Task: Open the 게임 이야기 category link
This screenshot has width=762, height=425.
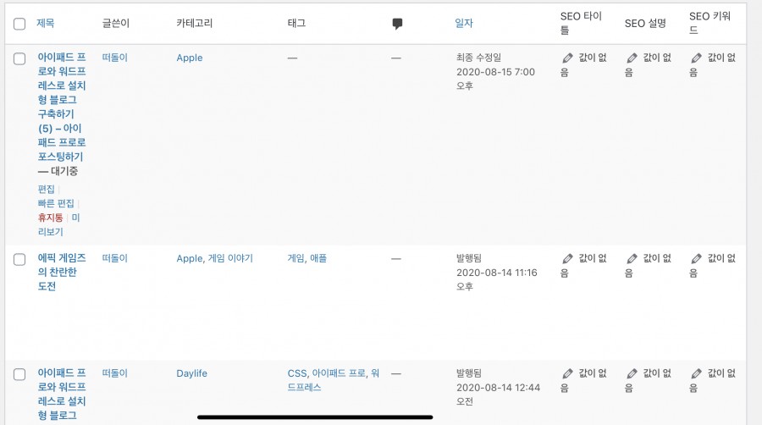Action: click(230, 258)
